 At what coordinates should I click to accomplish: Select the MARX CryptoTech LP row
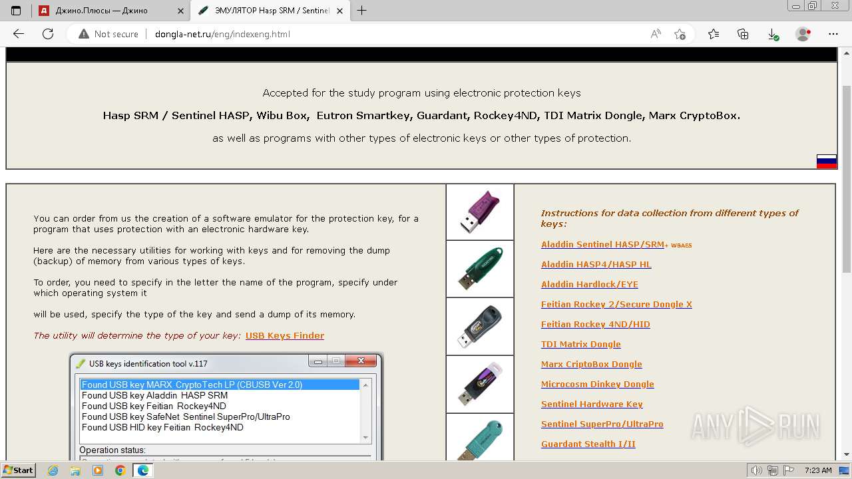pyautogui.click(x=220, y=385)
